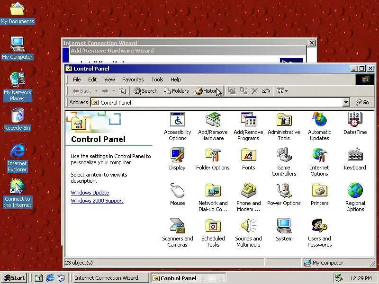The width and height of the screenshot is (379, 284).
Task: Select My Computer desktop icon
Action: pos(17,48)
